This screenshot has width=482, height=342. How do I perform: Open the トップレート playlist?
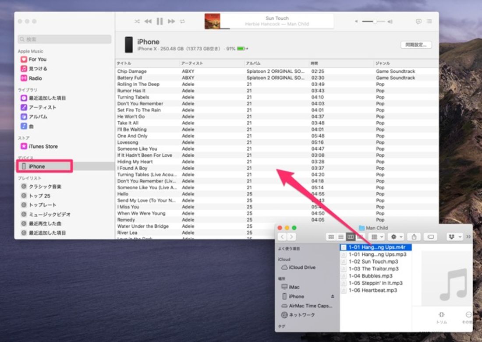tap(39, 205)
